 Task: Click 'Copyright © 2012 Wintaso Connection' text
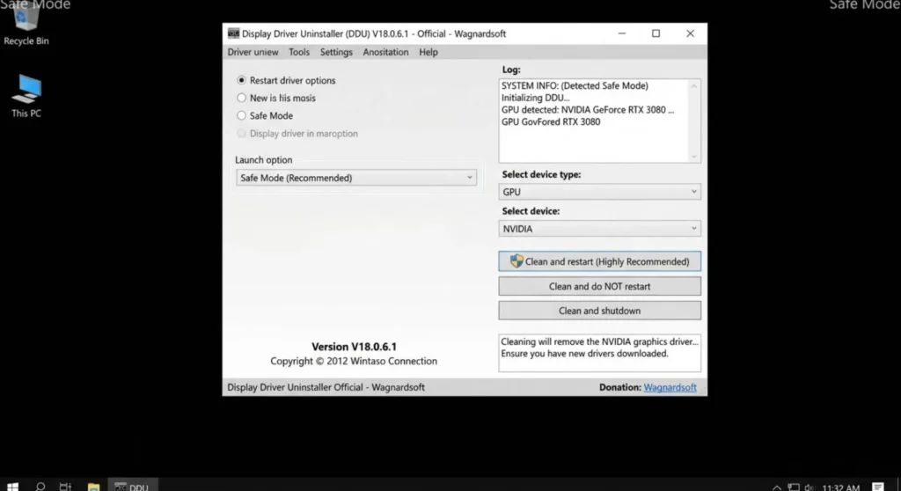point(354,361)
